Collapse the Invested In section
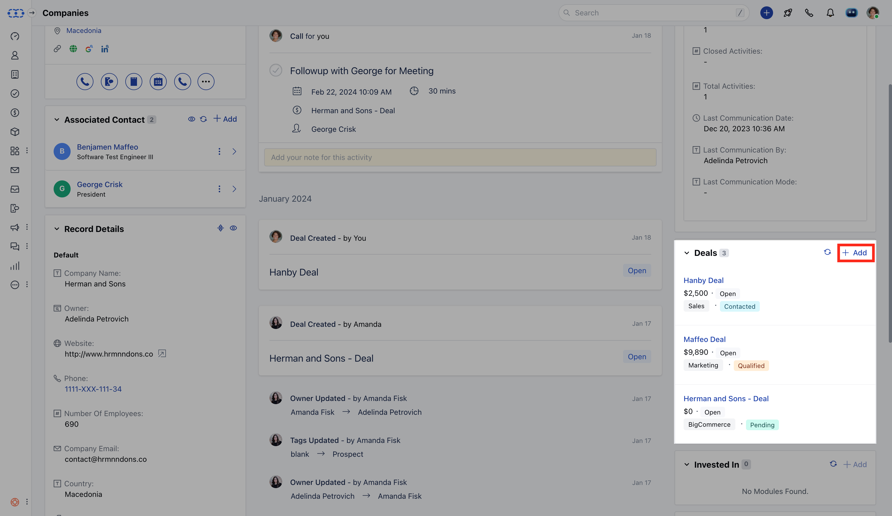The width and height of the screenshot is (892, 516). (x=687, y=465)
